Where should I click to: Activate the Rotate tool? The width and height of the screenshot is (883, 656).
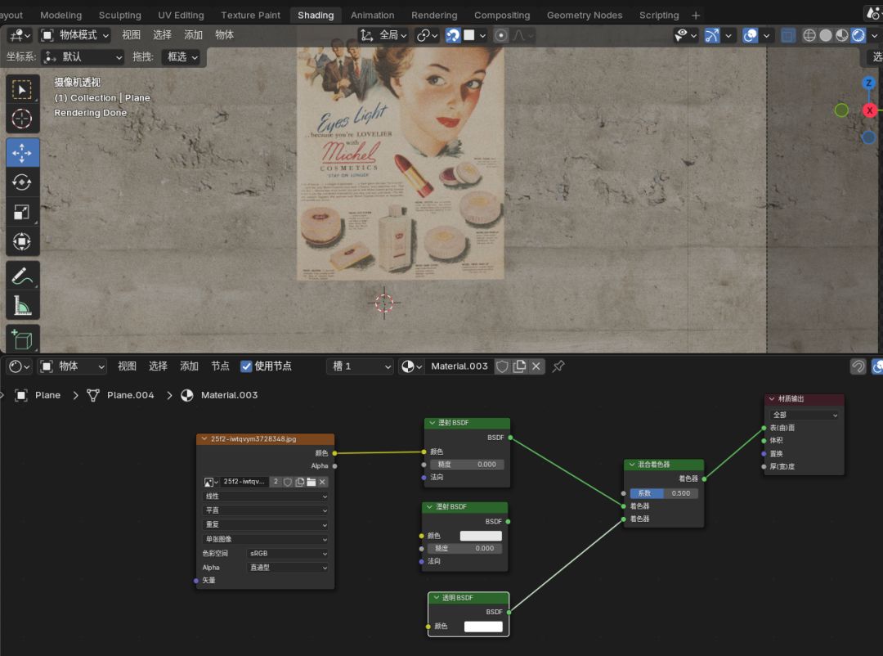22,182
